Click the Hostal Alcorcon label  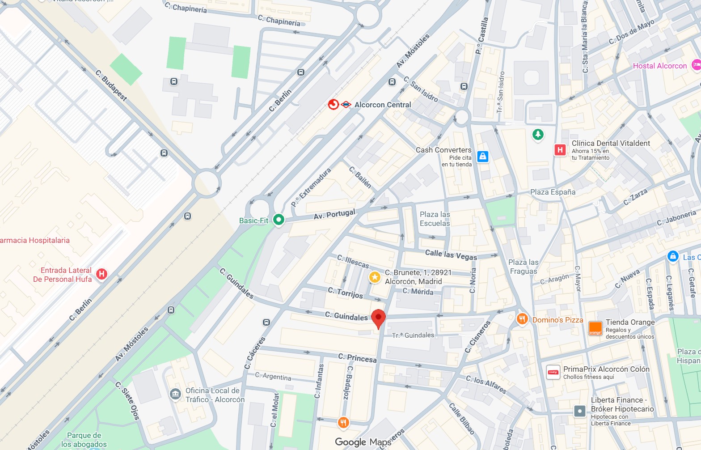point(659,66)
